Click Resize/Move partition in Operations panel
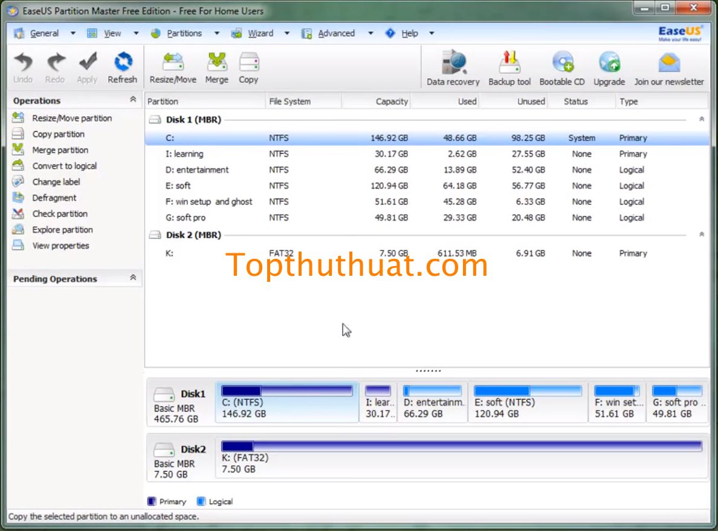 click(x=72, y=118)
